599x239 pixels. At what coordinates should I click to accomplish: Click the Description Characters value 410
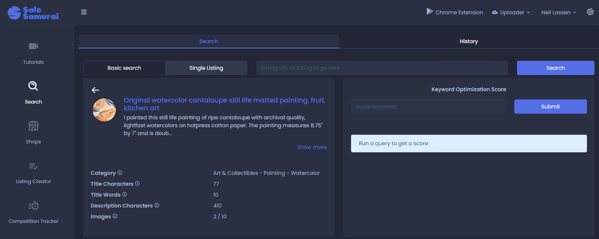coord(217,206)
